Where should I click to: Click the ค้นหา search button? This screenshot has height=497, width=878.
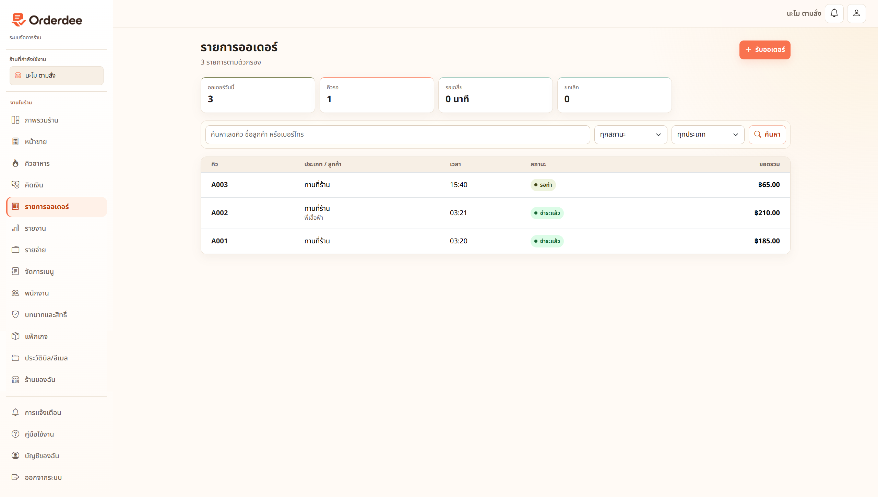pyautogui.click(x=767, y=135)
